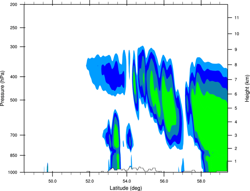Click the green core of the column near 53.4° at 700 hPa

(116, 136)
